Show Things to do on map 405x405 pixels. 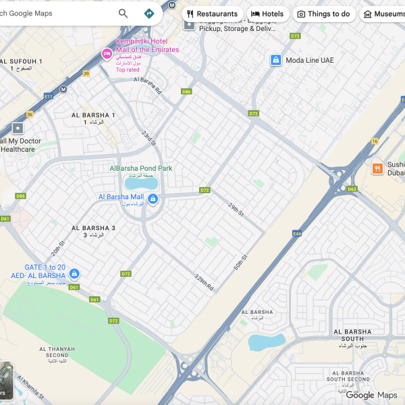click(x=324, y=14)
